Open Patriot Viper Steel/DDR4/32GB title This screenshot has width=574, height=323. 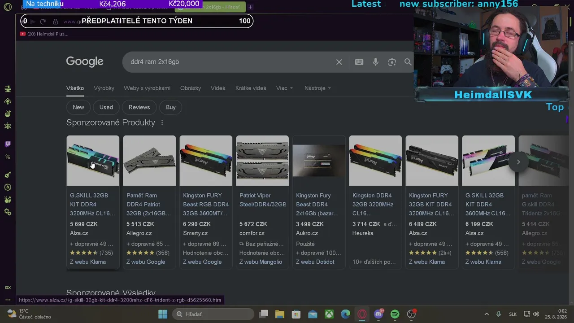(262, 200)
